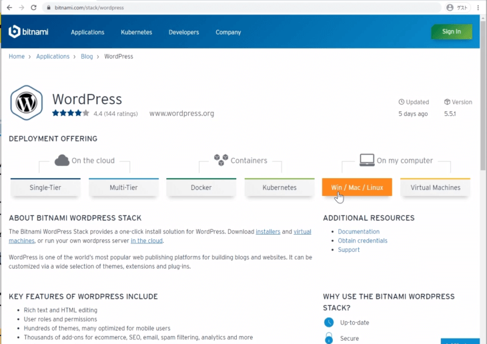The width and height of the screenshot is (487, 344).
Task: Open the Developers nav menu
Action: [x=184, y=32]
